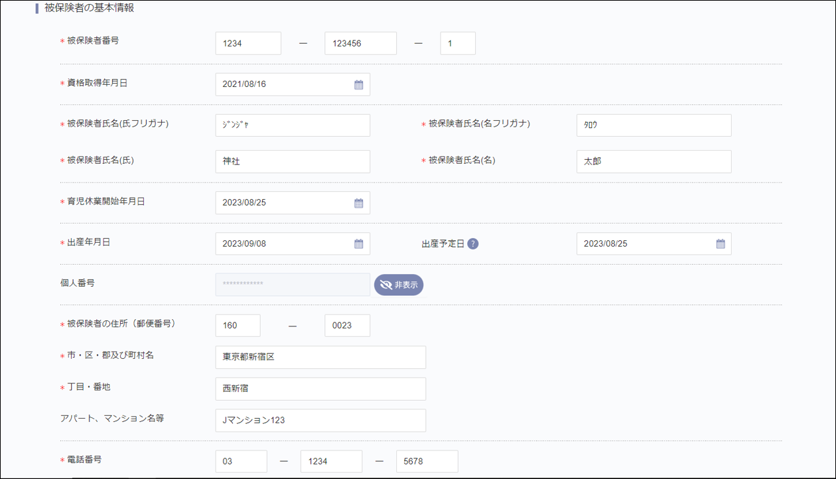Click postal code first box 160
The width and height of the screenshot is (836, 479).
point(238,326)
